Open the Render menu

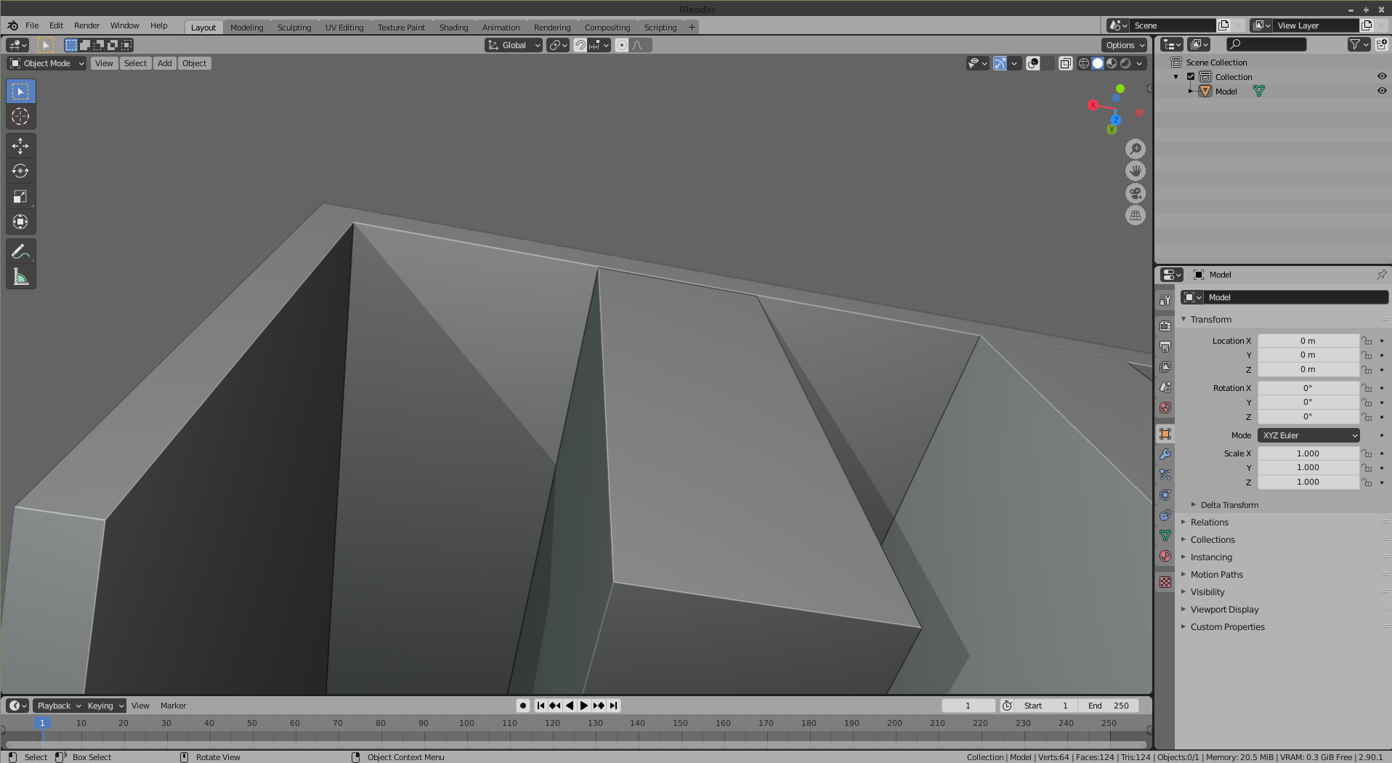(x=86, y=25)
